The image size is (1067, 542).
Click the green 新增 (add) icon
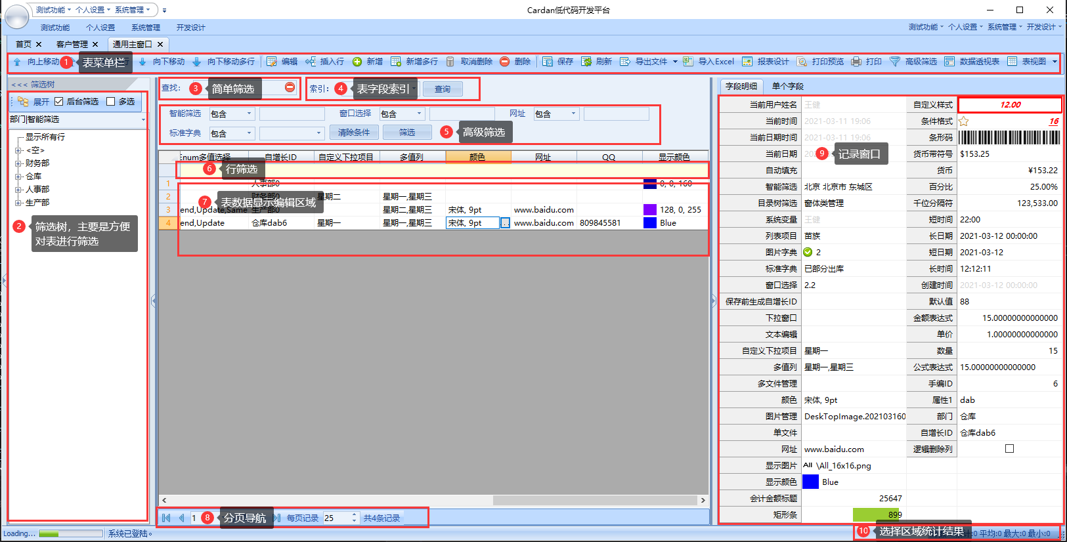(357, 62)
